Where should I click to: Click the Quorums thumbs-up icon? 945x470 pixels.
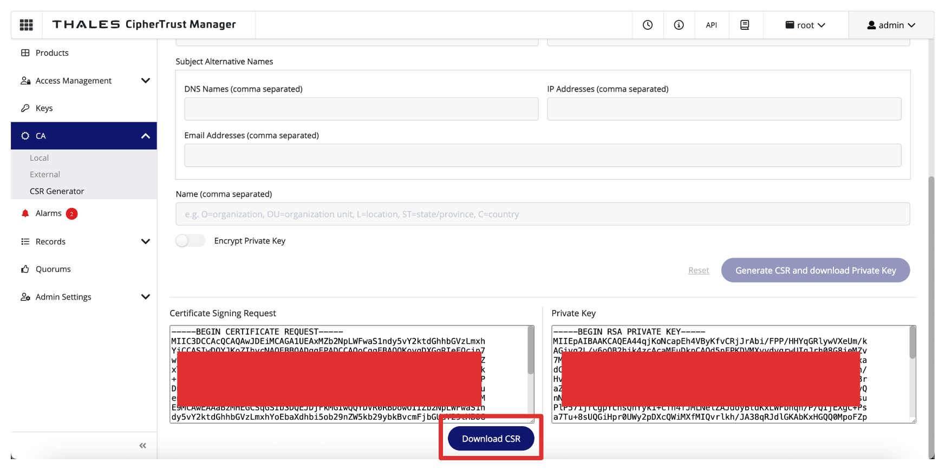coord(25,269)
